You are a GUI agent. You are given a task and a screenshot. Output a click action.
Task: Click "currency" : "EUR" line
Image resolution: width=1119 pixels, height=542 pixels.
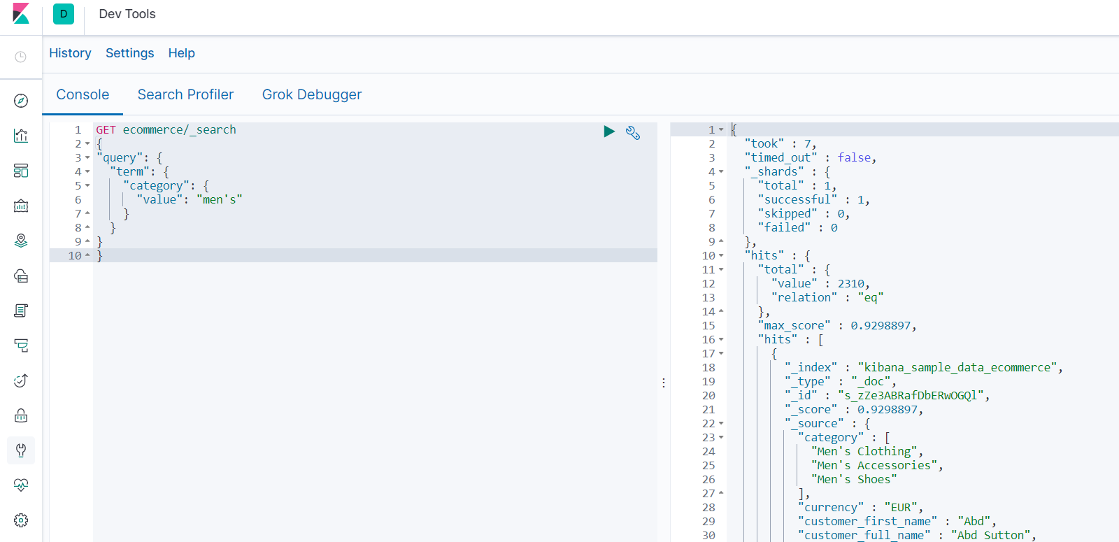click(861, 507)
